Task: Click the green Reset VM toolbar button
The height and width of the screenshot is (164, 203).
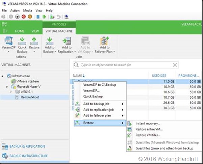Action: (x=44, y=17)
